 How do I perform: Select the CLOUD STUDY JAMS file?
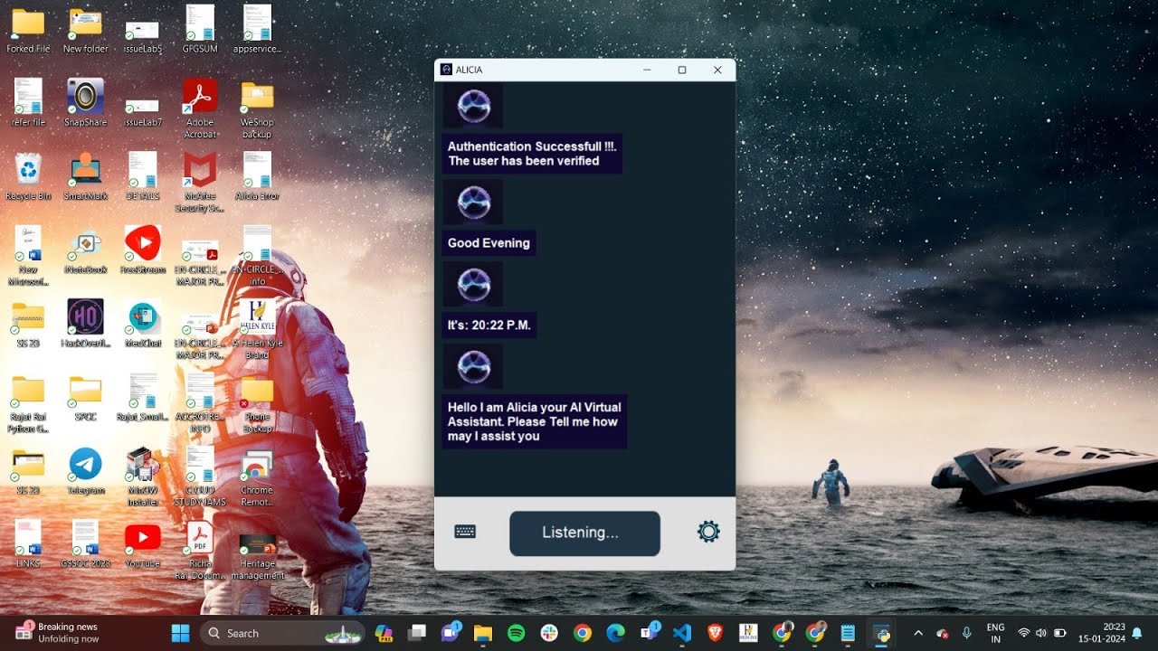pos(200,476)
